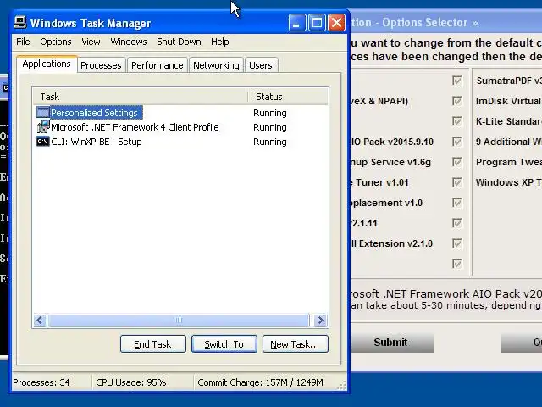Screen dimensions: 542x407
Task: Click the Personalized Settings task icon
Action: [x=43, y=112]
